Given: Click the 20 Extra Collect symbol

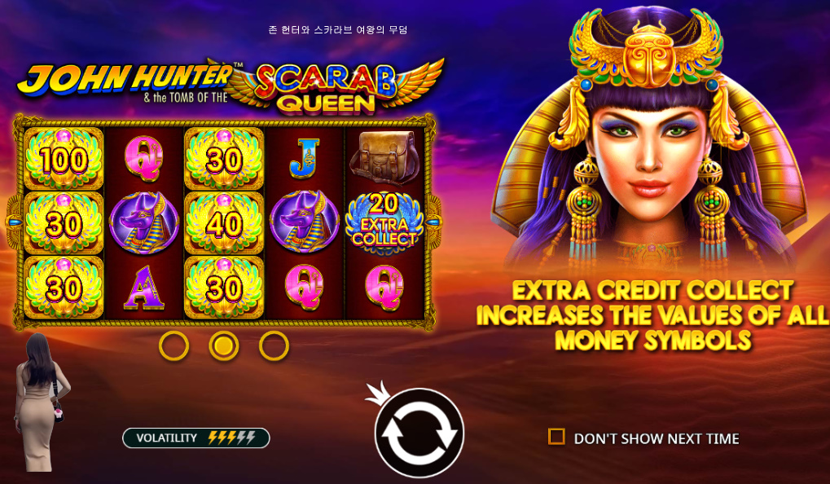Looking at the screenshot, I should (384, 222).
